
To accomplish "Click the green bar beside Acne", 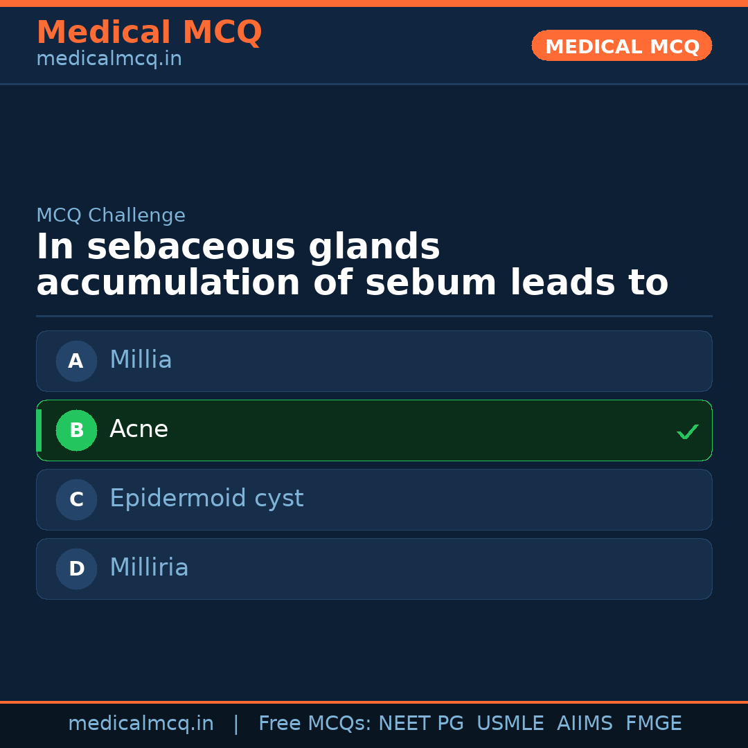I will click(39, 430).
